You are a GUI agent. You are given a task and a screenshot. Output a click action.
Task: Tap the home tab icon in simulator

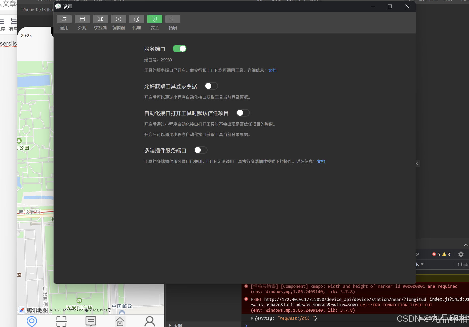(120, 321)
